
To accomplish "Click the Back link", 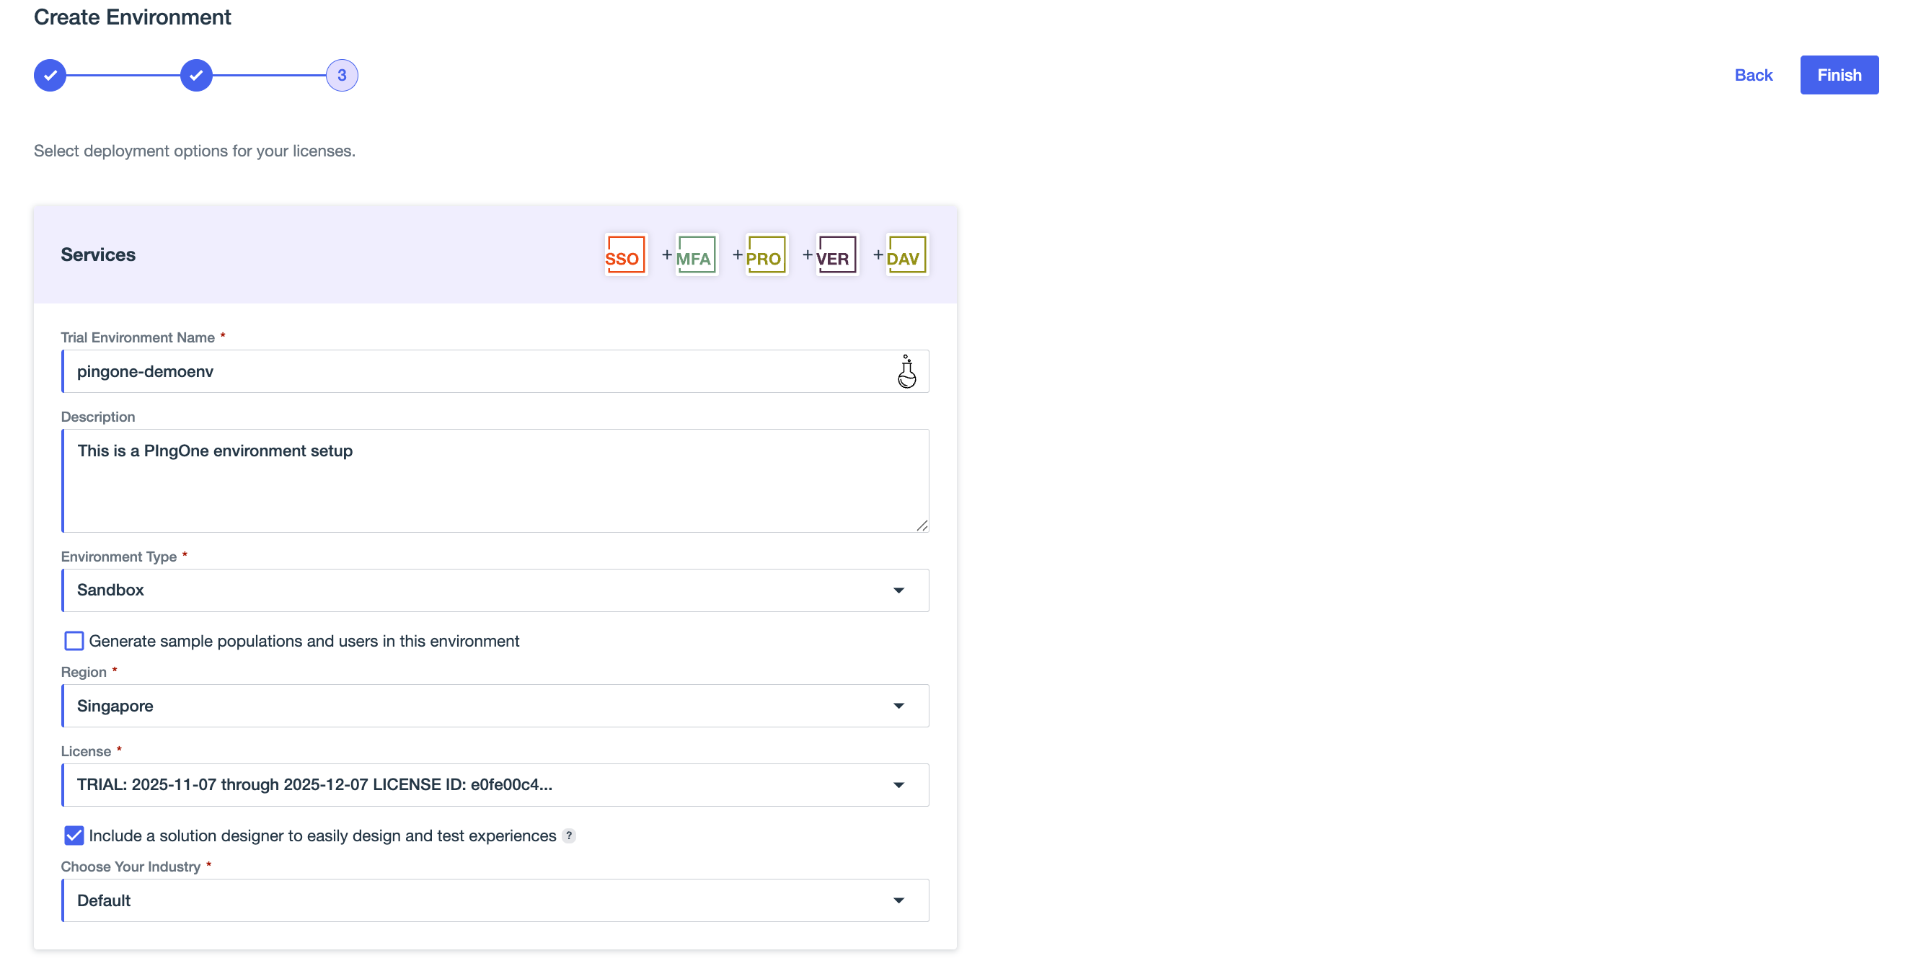I will pyautogui.click(x=1752, y=76).
